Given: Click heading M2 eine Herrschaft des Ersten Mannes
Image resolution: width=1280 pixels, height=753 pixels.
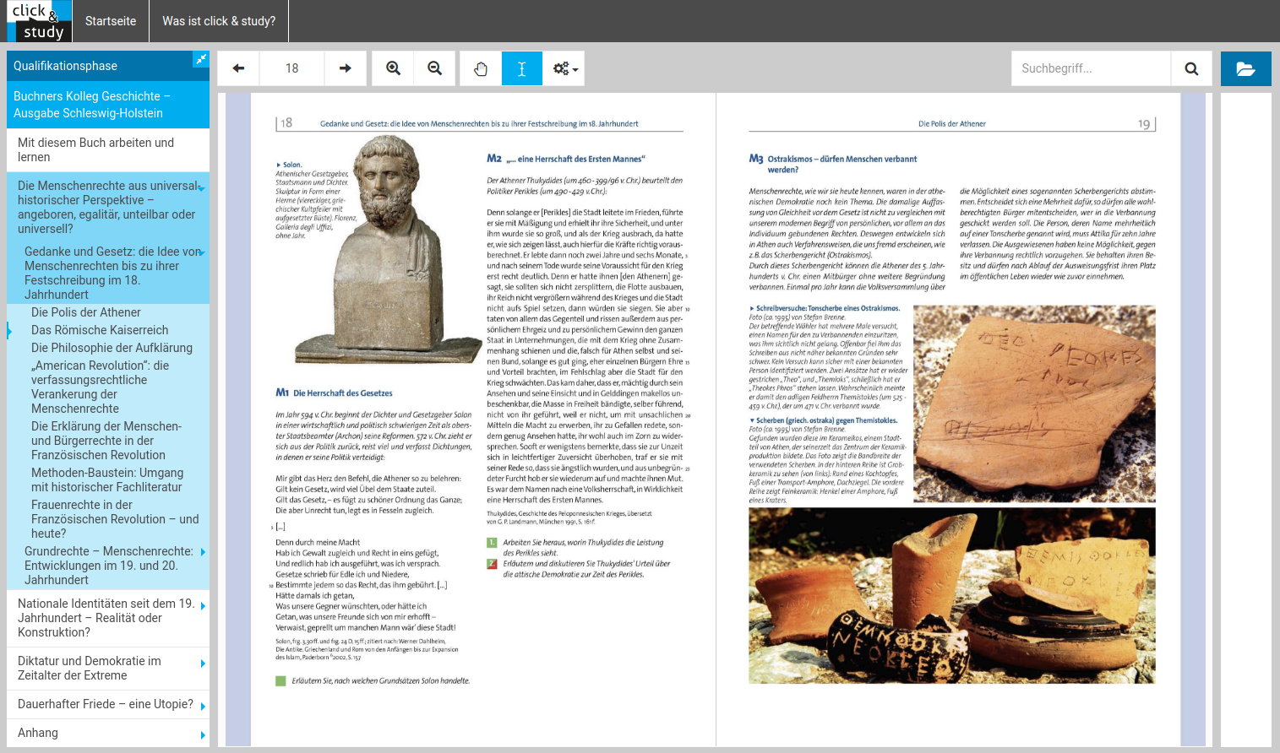Looking at the screenshot, I should 566,159.
